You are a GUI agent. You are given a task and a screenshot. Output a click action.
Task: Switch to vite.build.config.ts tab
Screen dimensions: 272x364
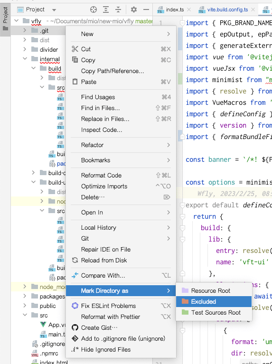click(x=227, y=10)
